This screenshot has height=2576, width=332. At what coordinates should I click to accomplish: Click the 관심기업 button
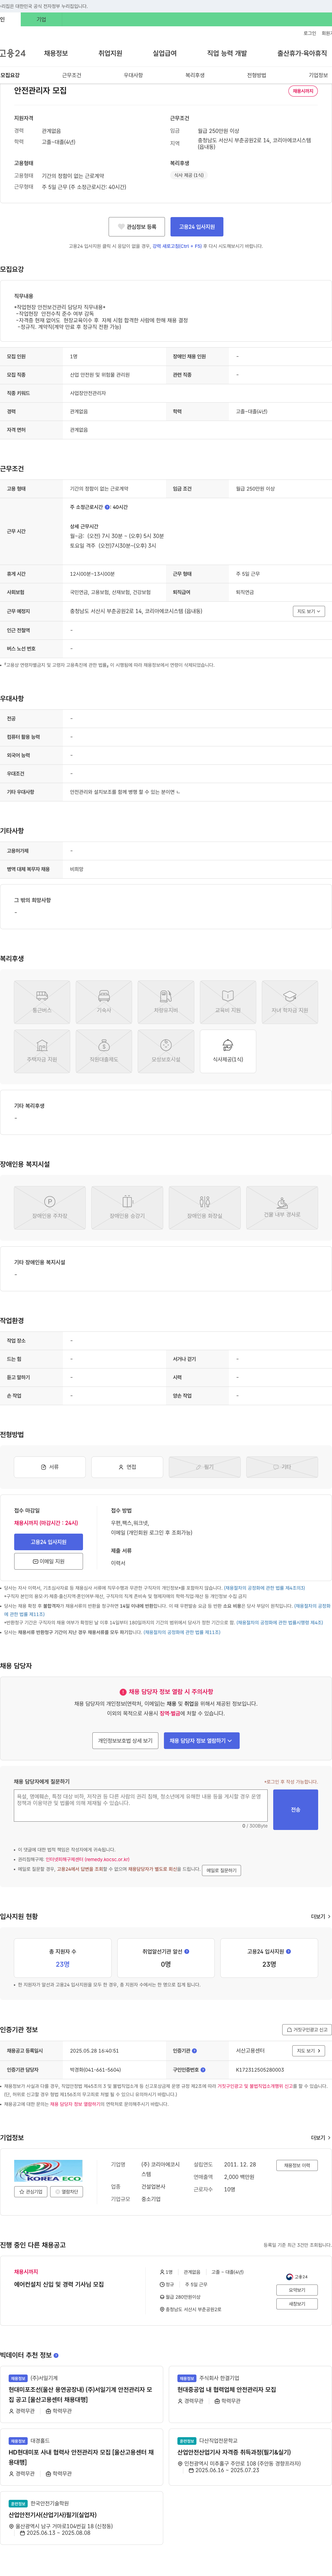coord(31,2192)
